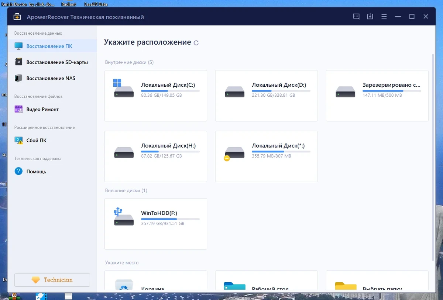This screenshot has width=443, height=300.
Task: Click the NAS server icon in sidebar
Action: pos(18,78)
